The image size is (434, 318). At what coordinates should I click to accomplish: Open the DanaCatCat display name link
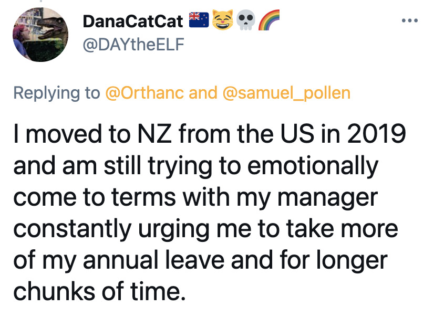(x=133, y=21)
